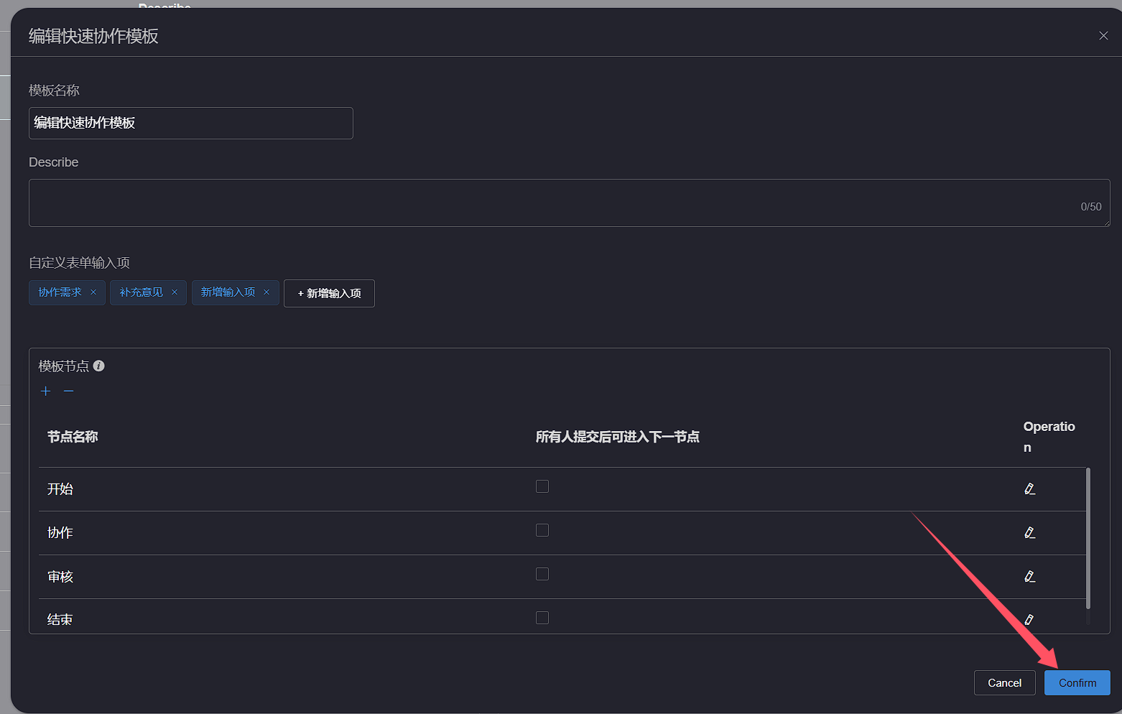
Task: Check the 审核 row checkbox
Action: point(542,574)
